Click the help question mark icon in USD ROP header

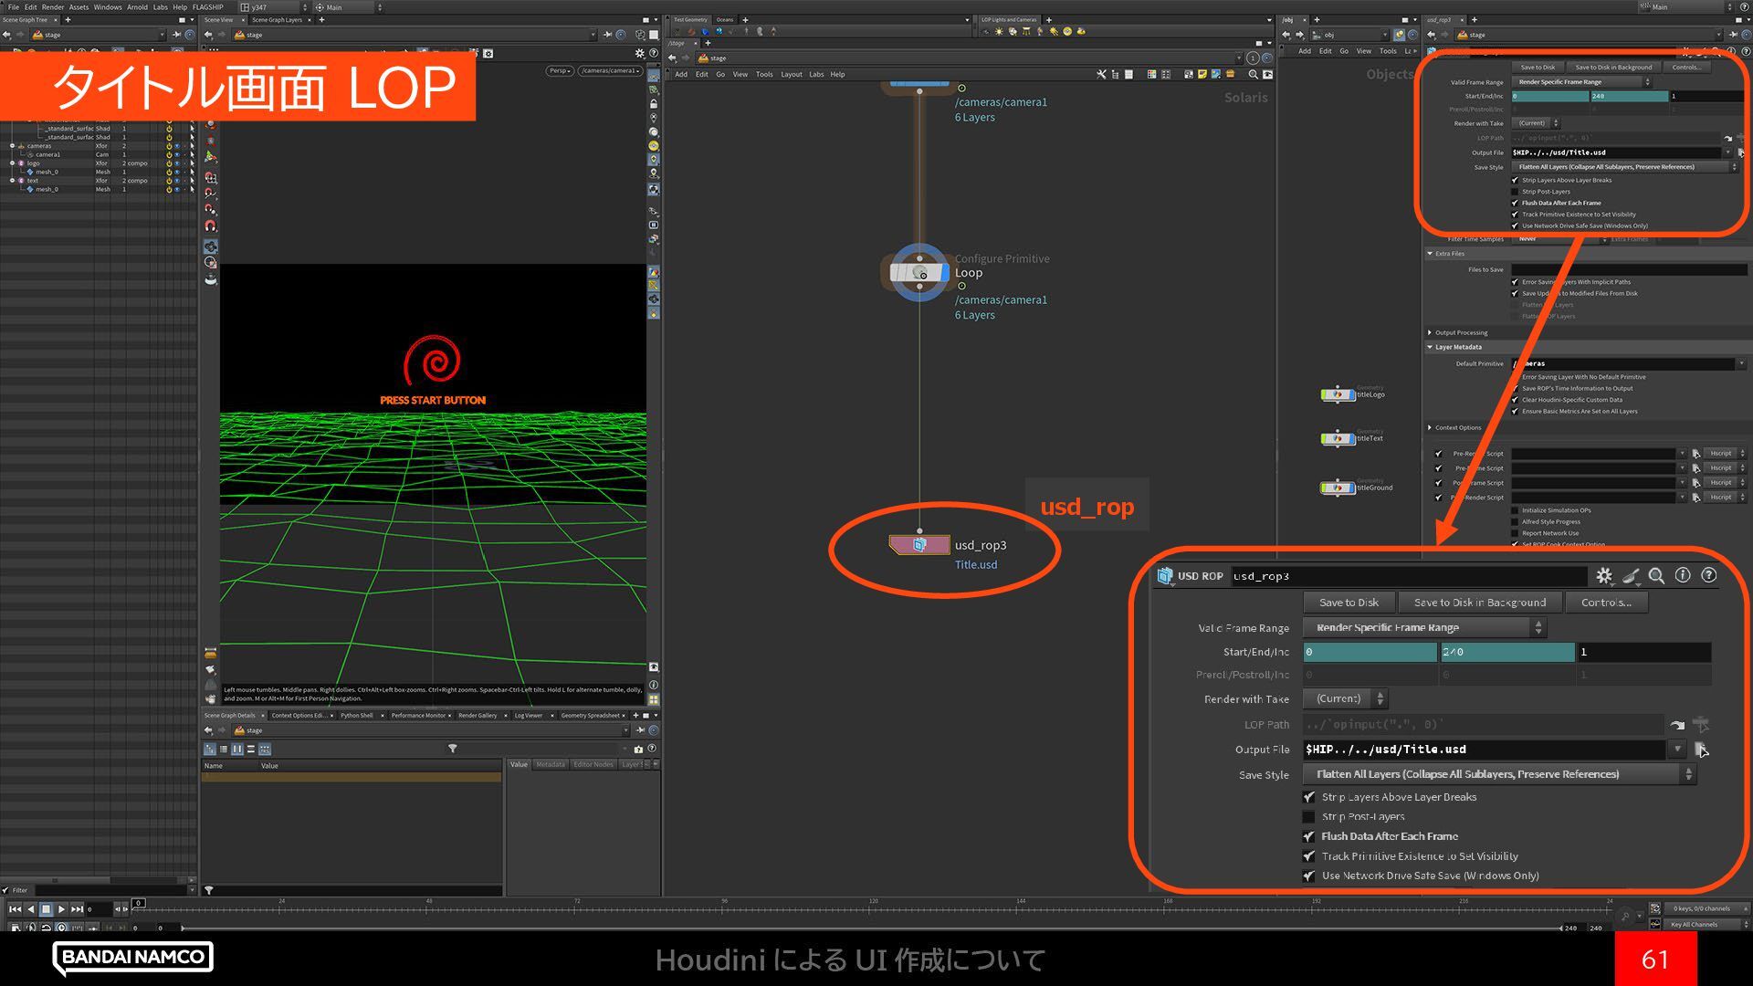[1709, 575]
